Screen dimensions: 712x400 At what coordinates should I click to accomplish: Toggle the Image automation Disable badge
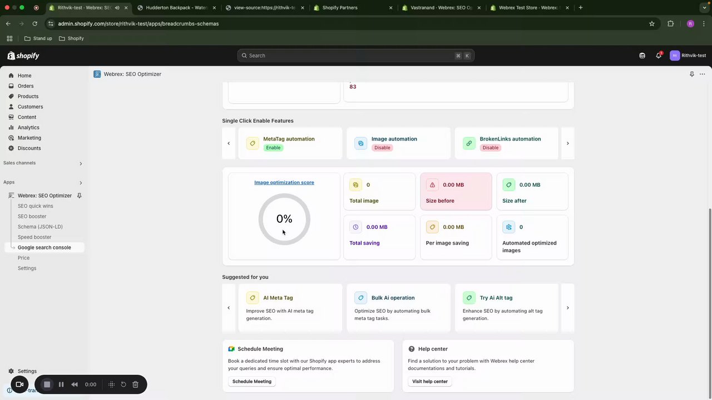pos(382,148)
